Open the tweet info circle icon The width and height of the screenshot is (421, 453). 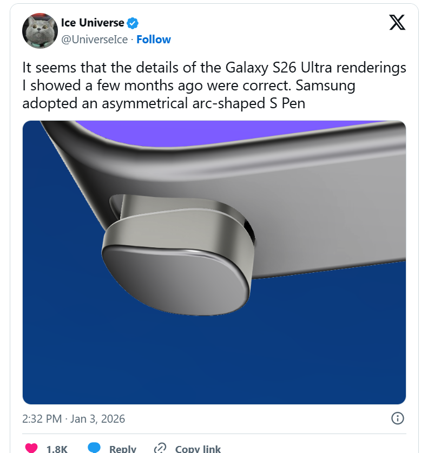[397, 418]
